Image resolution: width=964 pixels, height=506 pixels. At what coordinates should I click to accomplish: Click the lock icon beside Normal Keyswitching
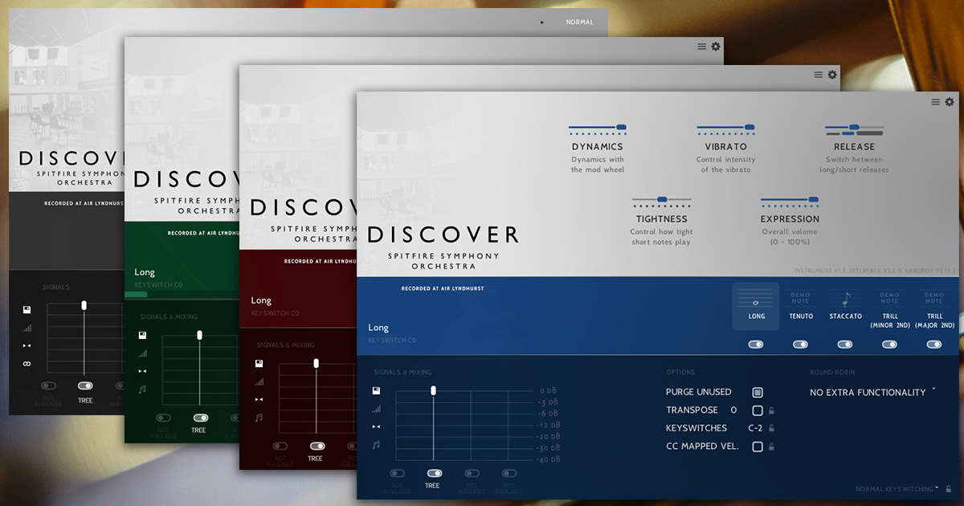tap(949, 488)
